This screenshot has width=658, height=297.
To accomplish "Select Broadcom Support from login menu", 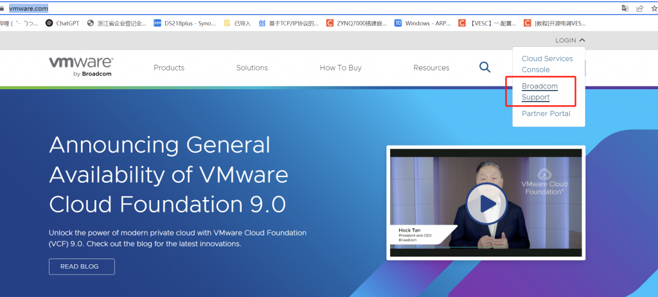I will pos(540,92).
